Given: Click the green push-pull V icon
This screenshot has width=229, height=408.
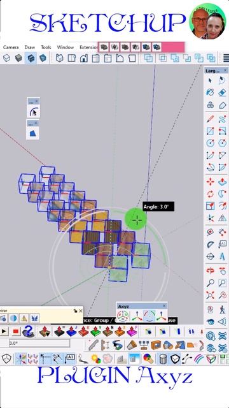Looking at the screenshot, I should point(96,331).
